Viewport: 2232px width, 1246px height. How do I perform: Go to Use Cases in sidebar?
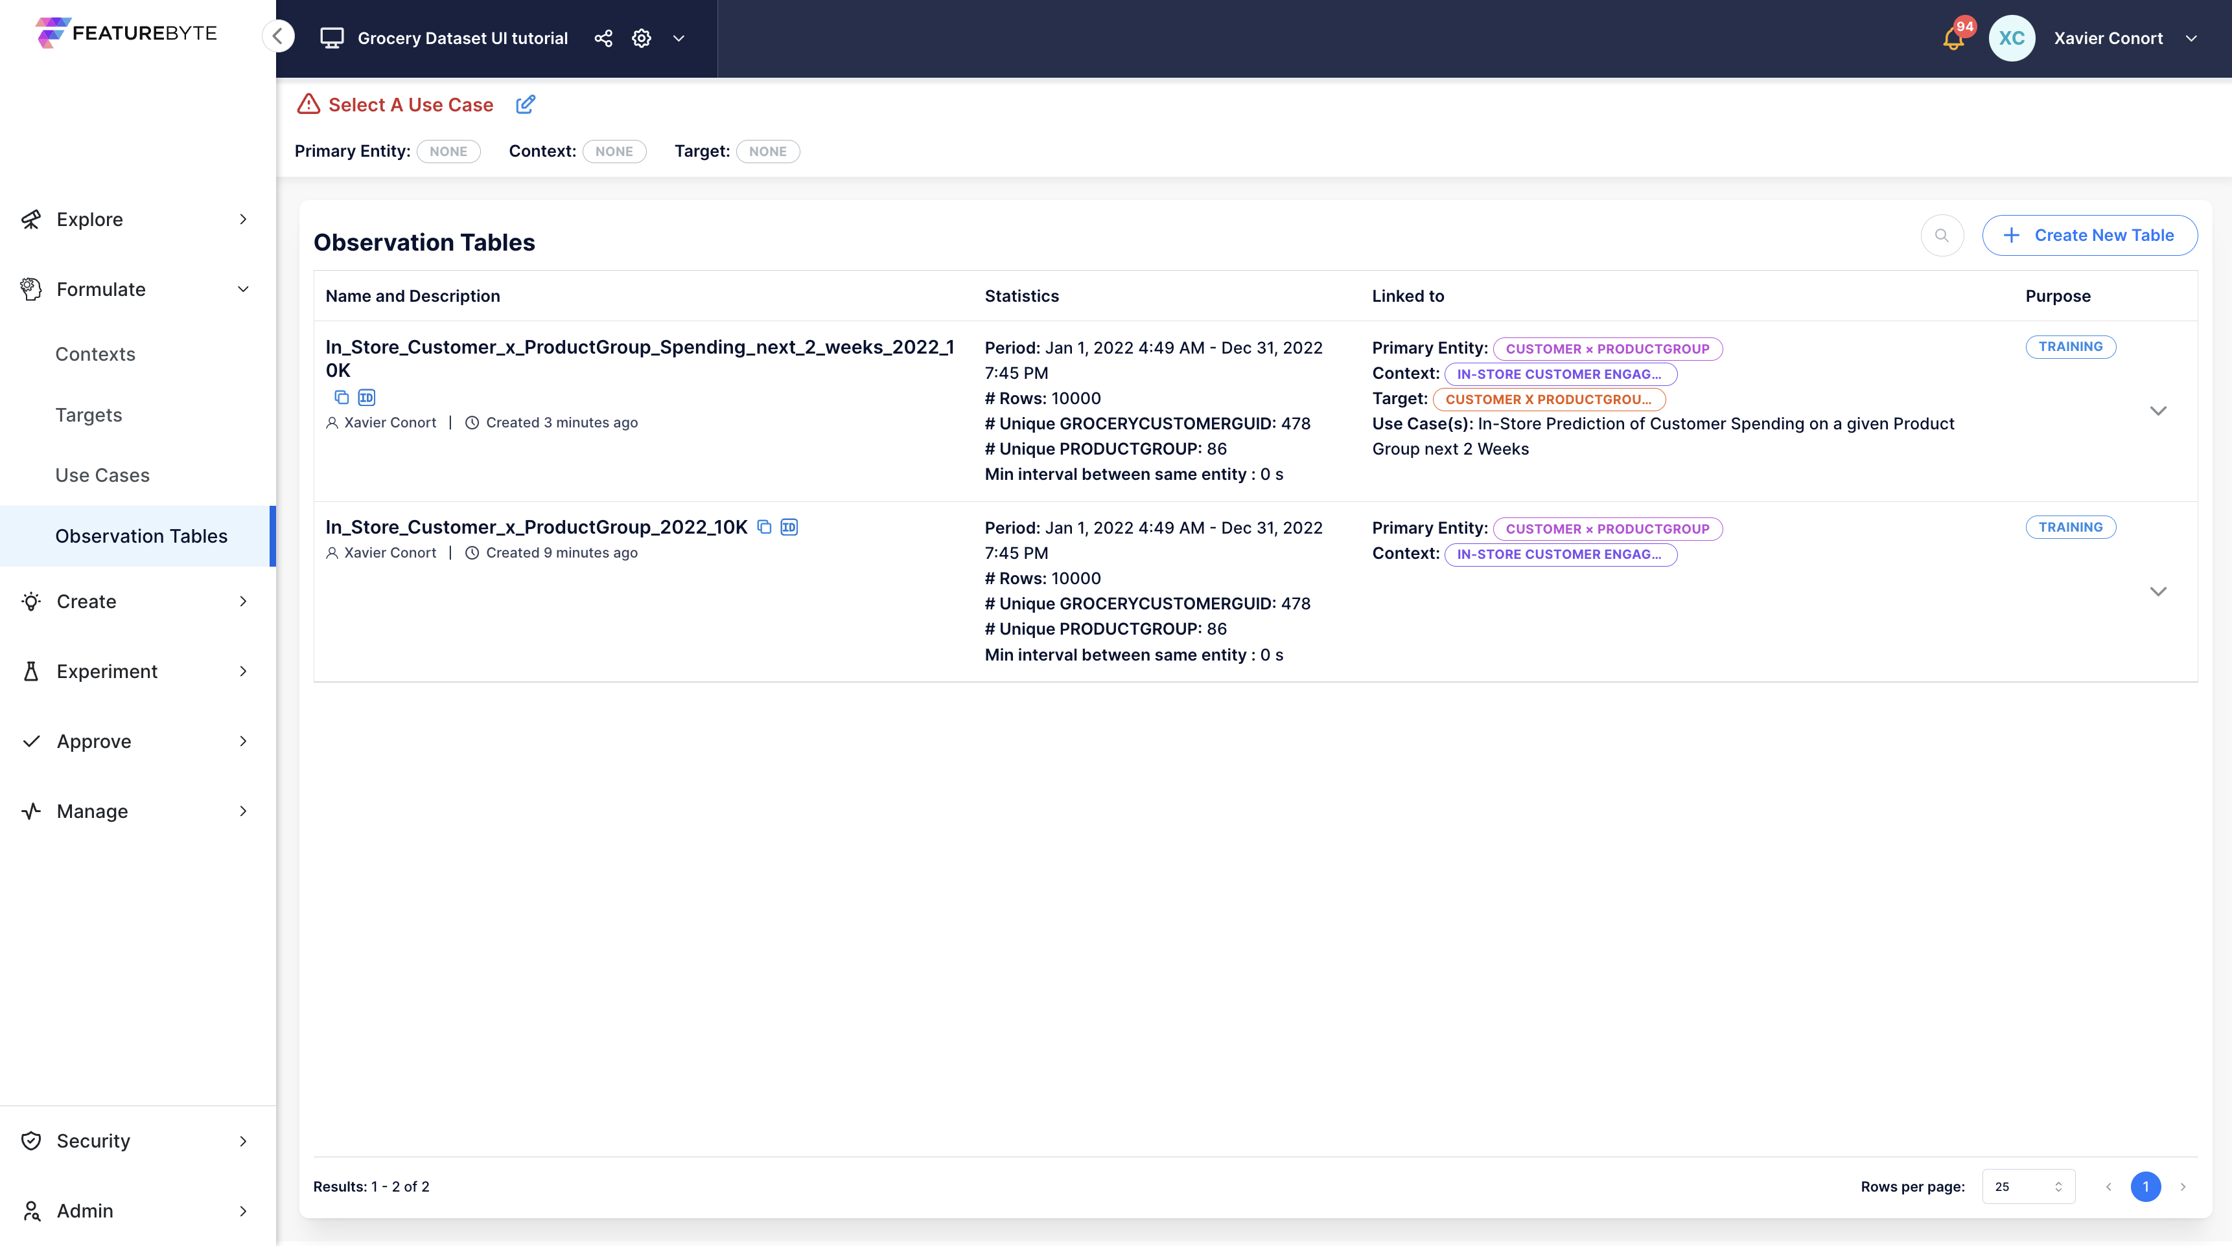[x=102, y=475]
